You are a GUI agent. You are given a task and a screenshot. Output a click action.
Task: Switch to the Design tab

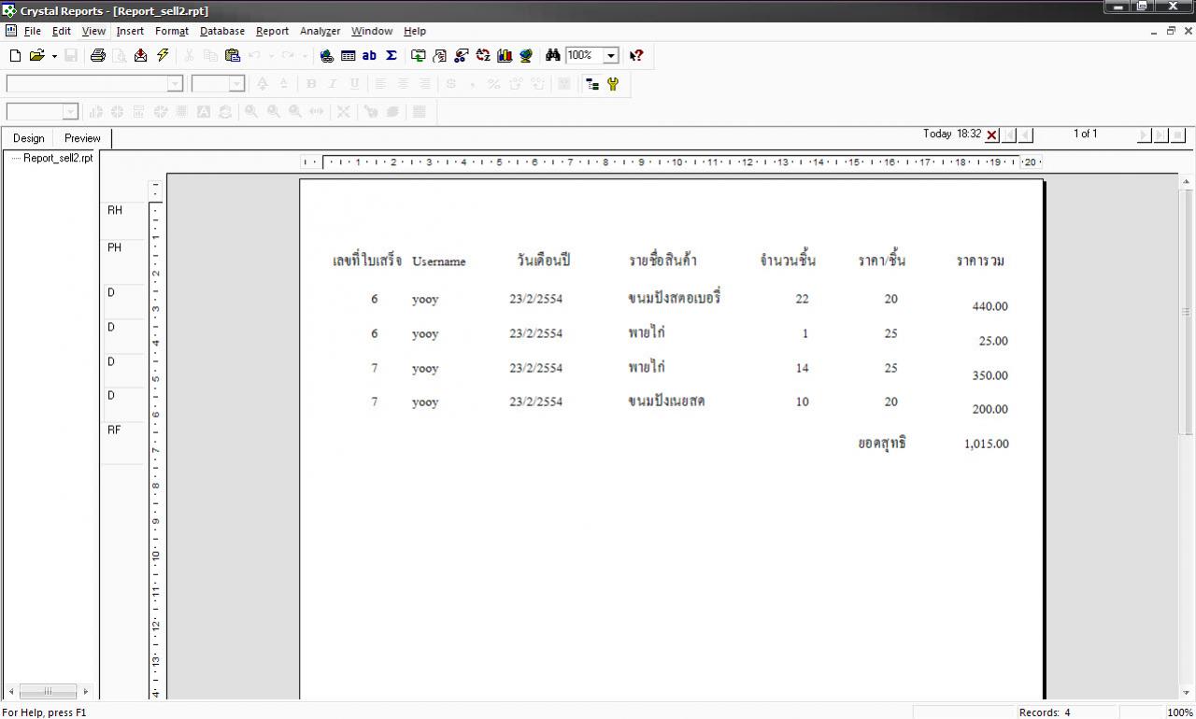click(x=28, y=138)
